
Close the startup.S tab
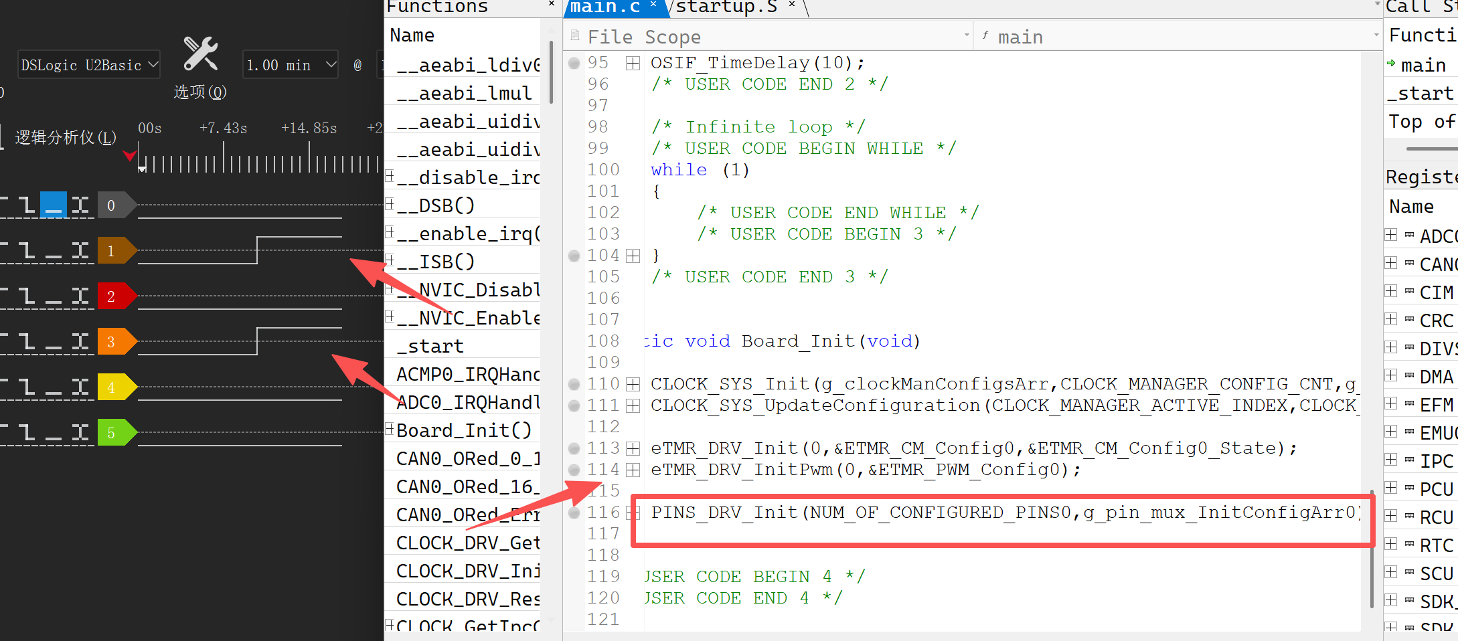[x=792, y=5]
